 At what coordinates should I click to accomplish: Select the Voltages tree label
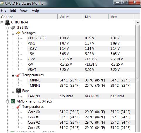(29, 33)
